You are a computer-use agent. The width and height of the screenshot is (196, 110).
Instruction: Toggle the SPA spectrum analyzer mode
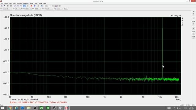[x=24, y=6]
